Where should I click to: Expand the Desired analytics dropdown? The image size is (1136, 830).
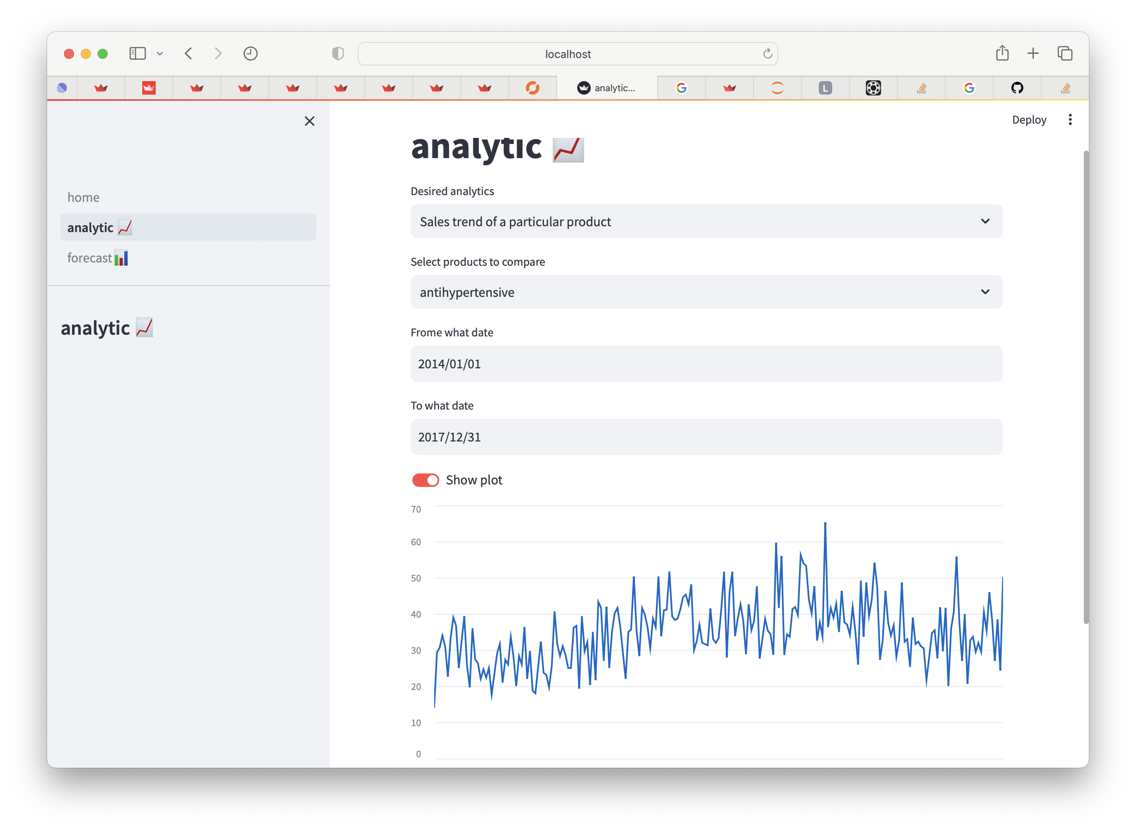pyautogui.click(x=706, y=222)
